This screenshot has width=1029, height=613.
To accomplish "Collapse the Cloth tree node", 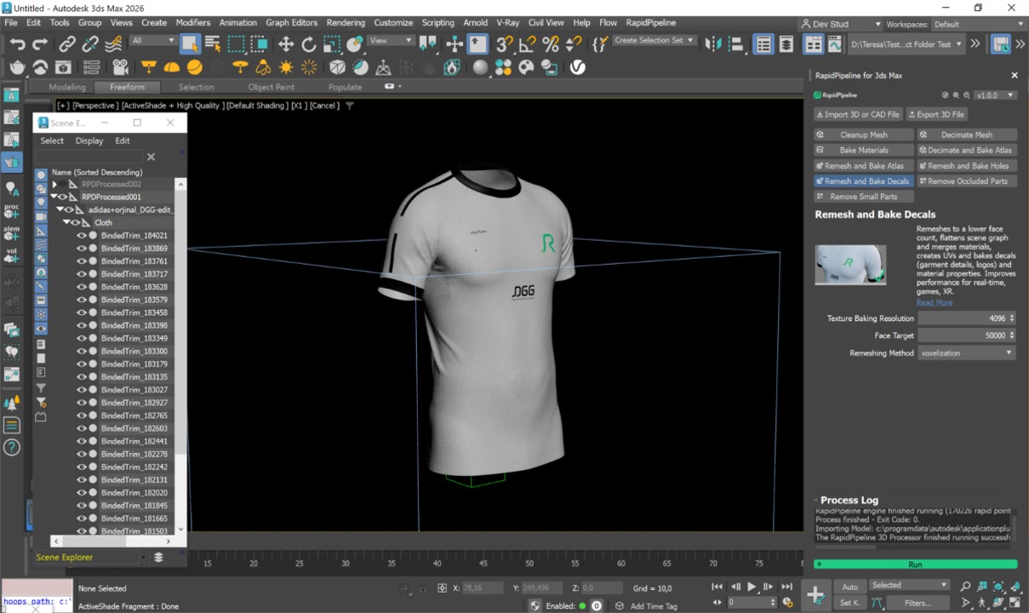I will (66, 222).
